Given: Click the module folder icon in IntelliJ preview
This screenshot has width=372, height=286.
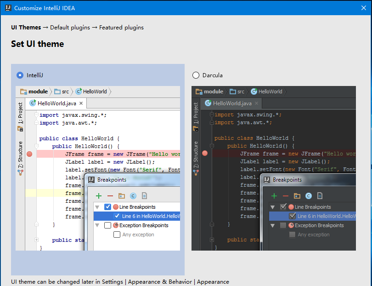Looking at the screenshot, I should (23, 92).
